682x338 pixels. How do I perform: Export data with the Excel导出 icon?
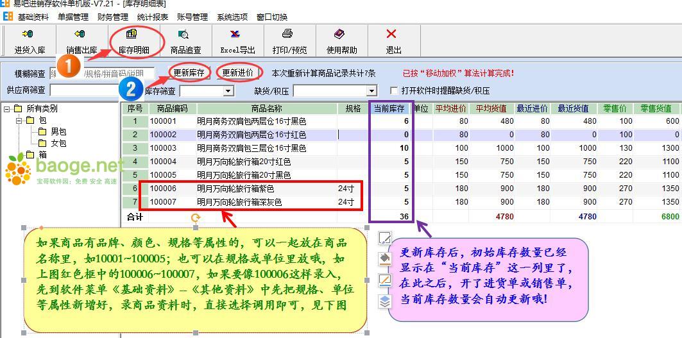[237, 40]
